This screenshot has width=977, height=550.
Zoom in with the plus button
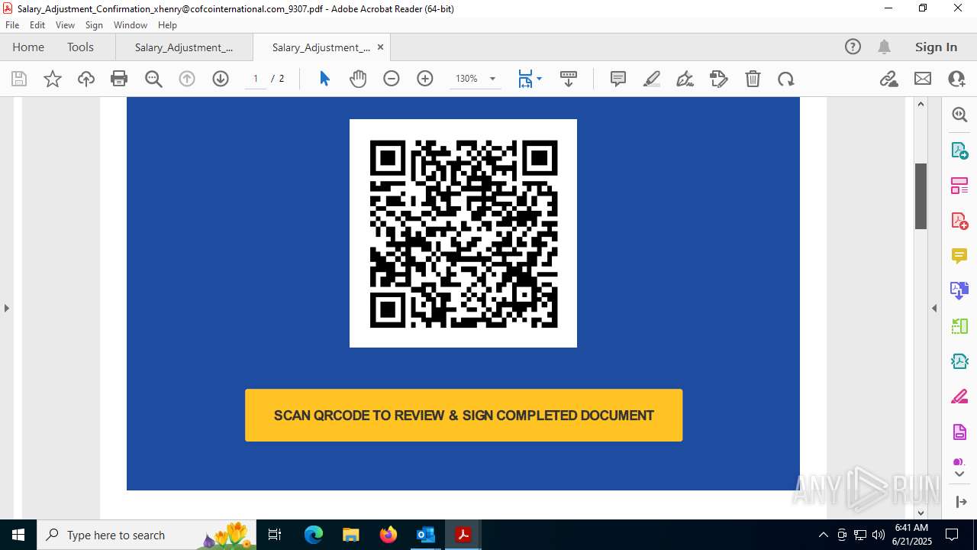pyautogui.click(x=425, y=79)
